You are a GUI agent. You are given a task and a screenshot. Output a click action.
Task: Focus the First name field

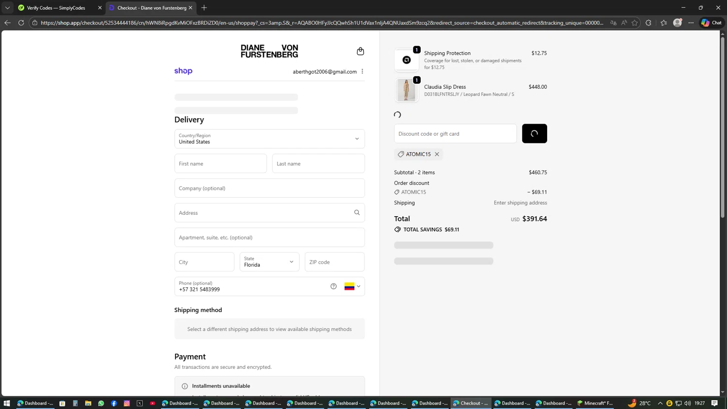pyautogui.click(x=221, y=163)
